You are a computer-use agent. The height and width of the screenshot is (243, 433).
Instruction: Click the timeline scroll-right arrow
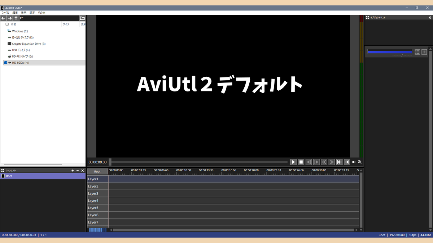point(357,230)
